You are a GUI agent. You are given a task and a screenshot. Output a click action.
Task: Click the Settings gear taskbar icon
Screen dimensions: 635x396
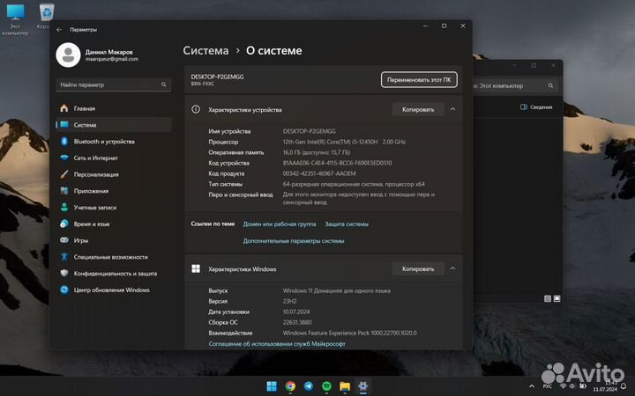pos(362,386)
